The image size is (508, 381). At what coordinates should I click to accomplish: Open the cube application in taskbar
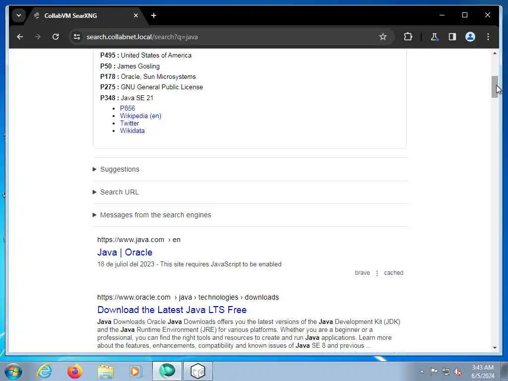198,371
